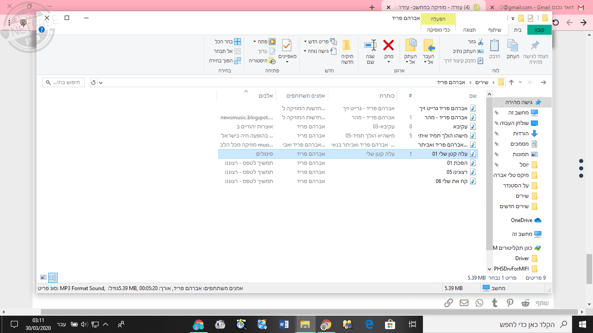Switch to Details view toggle

tap(53, 278)
